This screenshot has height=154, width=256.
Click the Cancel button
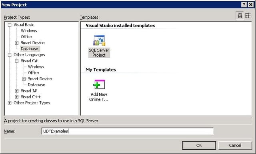point(235,145)
